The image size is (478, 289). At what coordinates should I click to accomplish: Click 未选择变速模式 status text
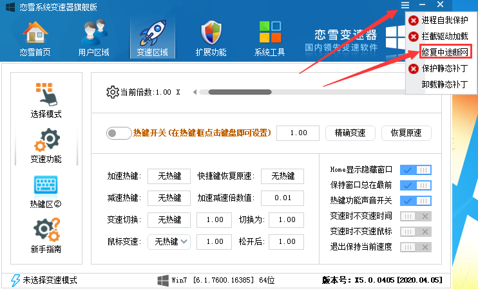point(50,280)
